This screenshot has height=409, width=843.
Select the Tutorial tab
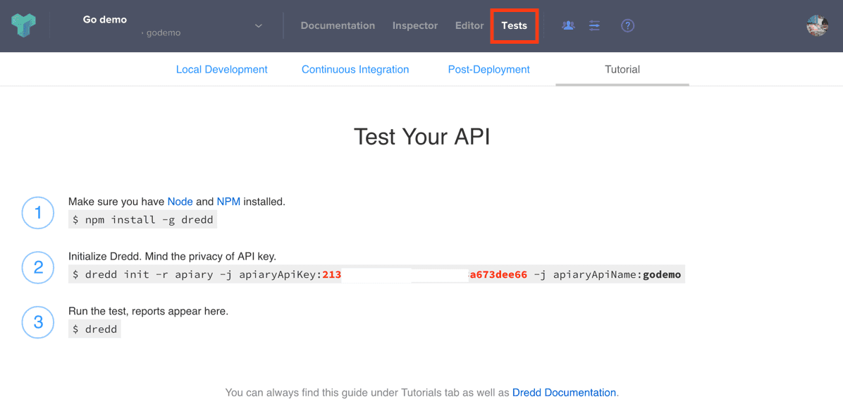click(622, 69)
